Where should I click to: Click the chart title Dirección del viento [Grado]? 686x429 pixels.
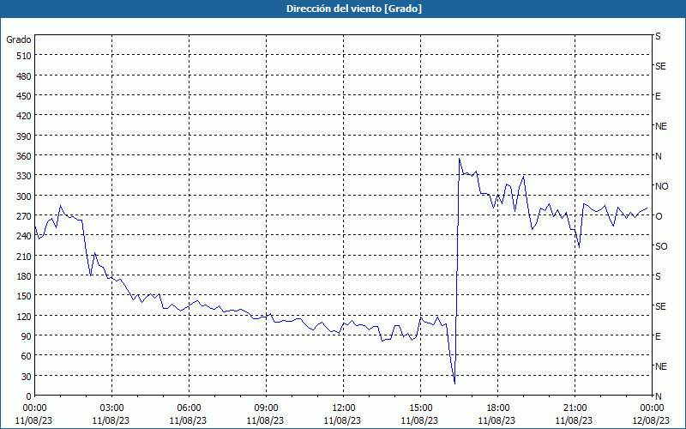coord(354,9)
